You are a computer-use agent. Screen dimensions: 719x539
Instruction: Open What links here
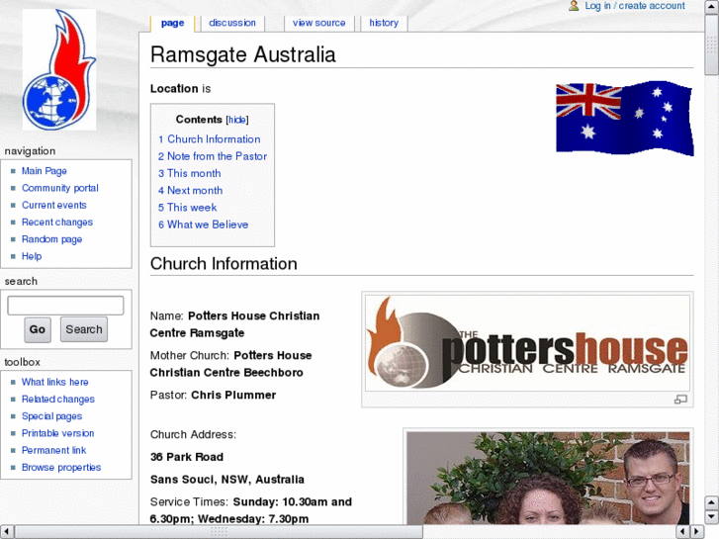[55, 382]
